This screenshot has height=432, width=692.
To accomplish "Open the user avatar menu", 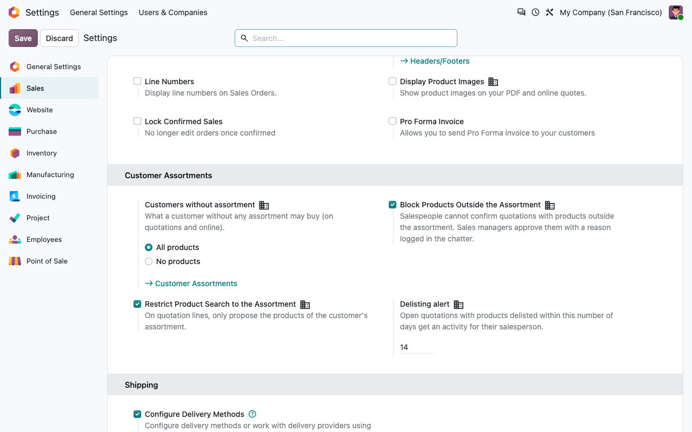I will (676, 12).
